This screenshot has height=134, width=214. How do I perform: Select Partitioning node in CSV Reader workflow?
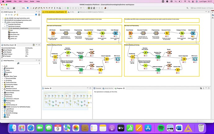55,57
